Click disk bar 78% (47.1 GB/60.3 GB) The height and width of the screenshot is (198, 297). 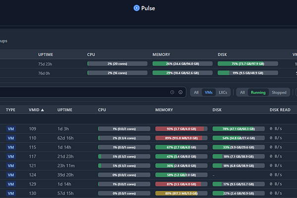[x=239, y=129]
